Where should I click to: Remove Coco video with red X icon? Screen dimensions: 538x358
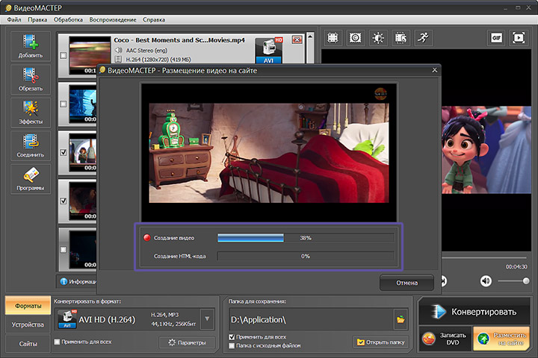coord(297,40)
